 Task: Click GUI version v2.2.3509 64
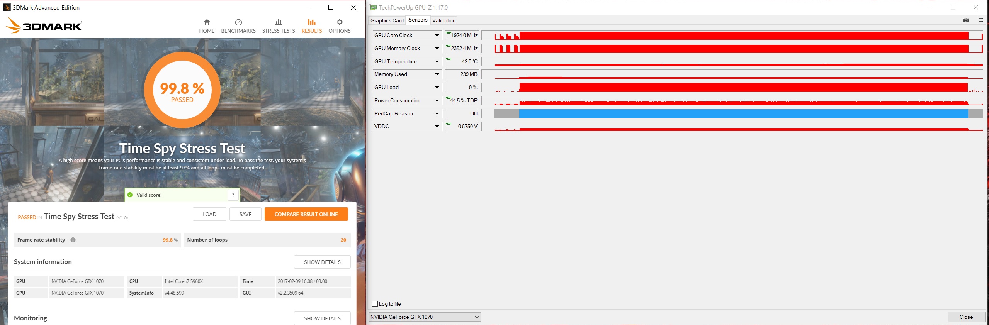pyautogui.click(x=291, y=293)
